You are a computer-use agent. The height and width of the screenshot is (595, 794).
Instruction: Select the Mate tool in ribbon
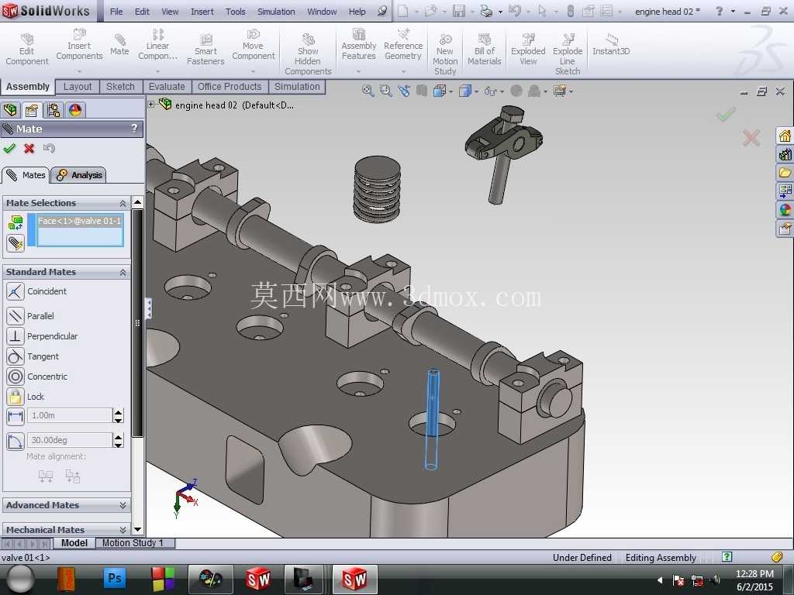tap(119, 46)
